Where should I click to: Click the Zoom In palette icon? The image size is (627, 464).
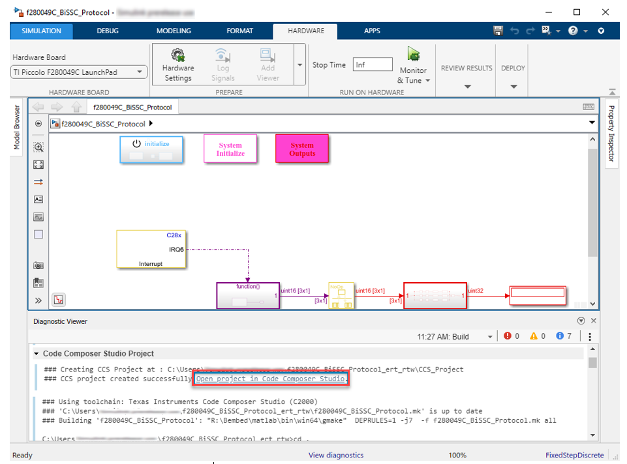(x=38, y=147)
